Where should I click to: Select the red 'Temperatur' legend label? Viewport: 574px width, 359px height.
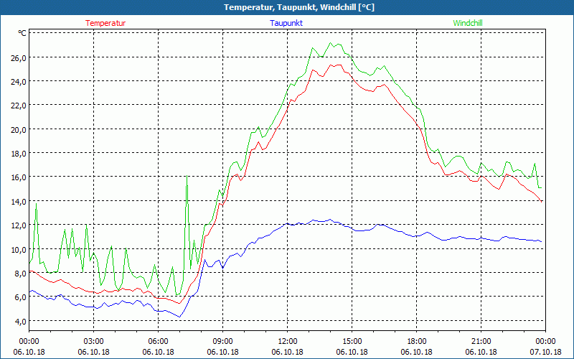click(105, 23)
